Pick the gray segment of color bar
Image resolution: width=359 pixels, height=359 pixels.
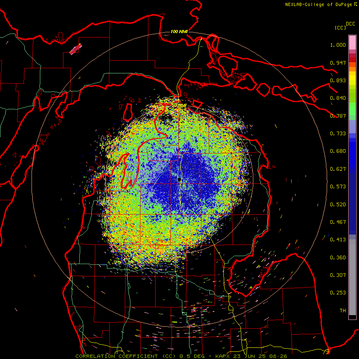(x=352, y=277)
